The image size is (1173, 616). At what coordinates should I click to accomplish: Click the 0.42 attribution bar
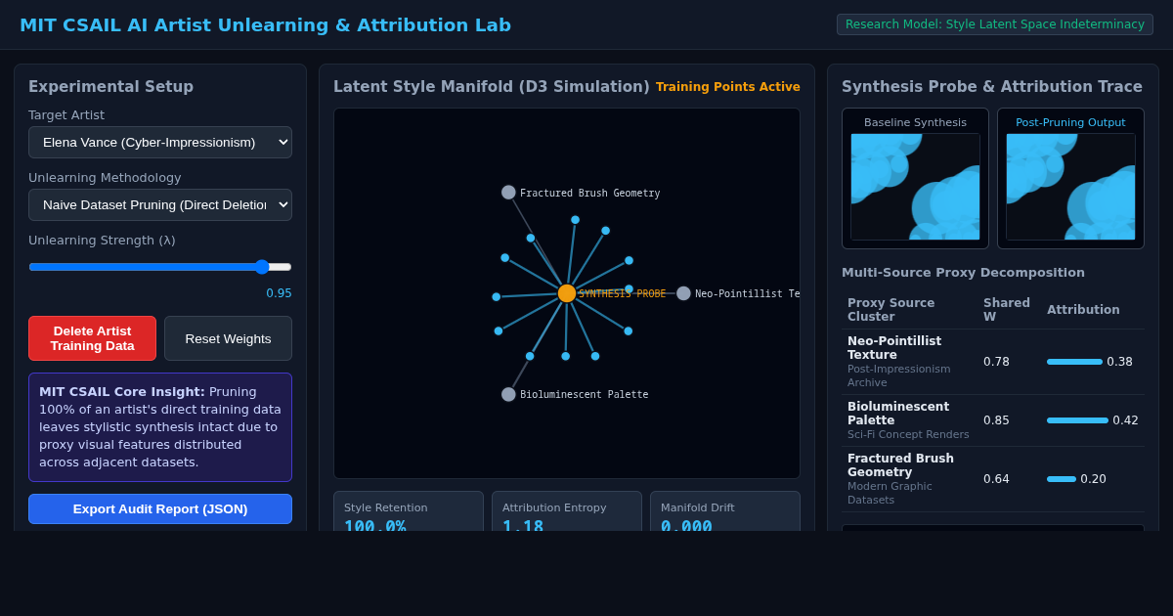click(1077, 420)
